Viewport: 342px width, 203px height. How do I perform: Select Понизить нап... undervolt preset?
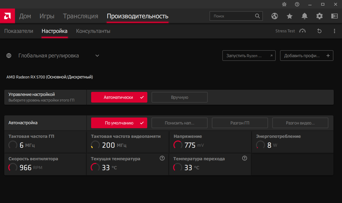180,123
